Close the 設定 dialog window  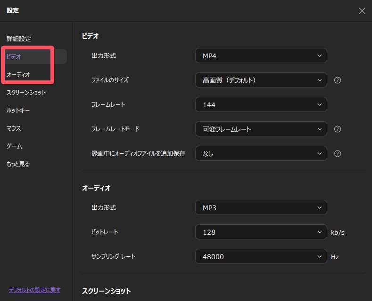coord(362,11)
